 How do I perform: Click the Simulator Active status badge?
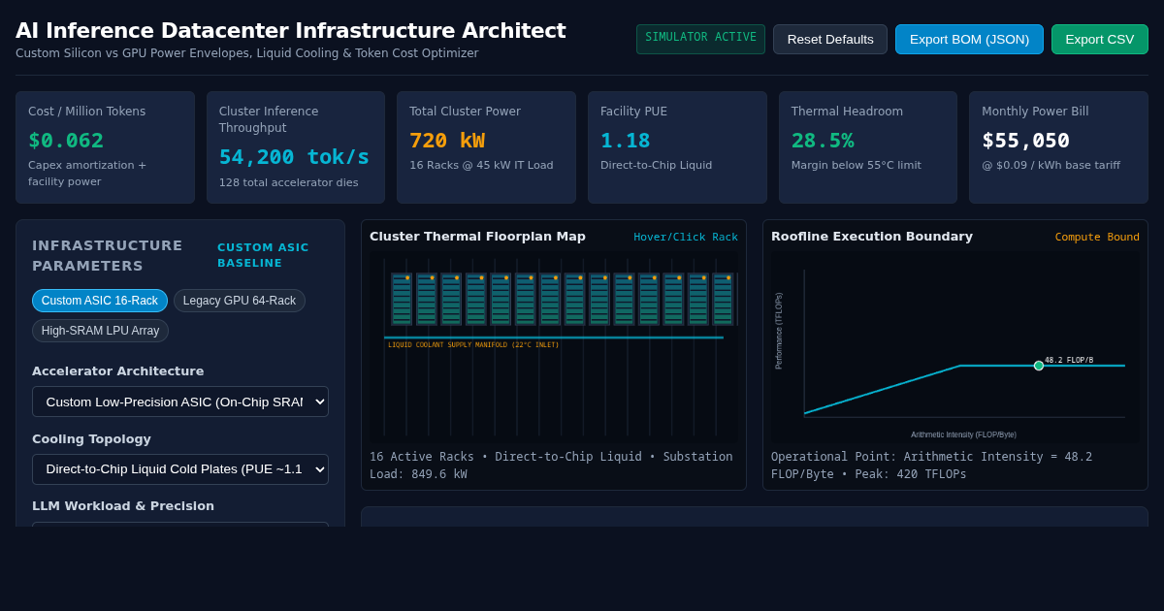tap(700, 38)
